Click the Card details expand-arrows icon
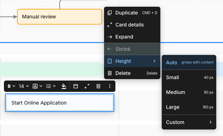 pyautogui.click(x=110, y=25)
